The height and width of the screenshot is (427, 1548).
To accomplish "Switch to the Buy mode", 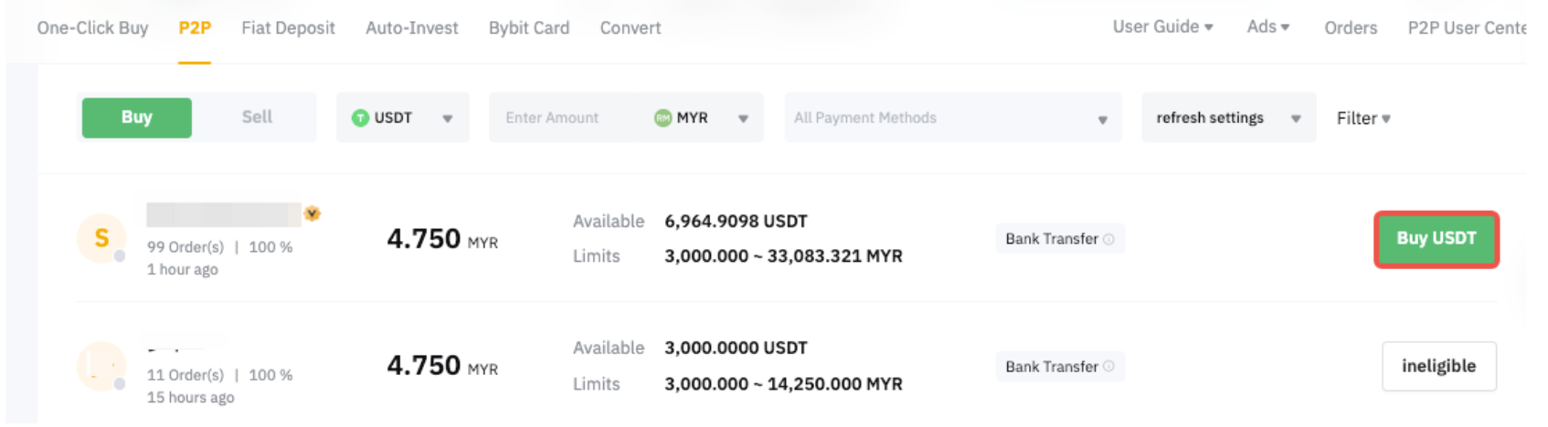I will (x=136, y=118).
